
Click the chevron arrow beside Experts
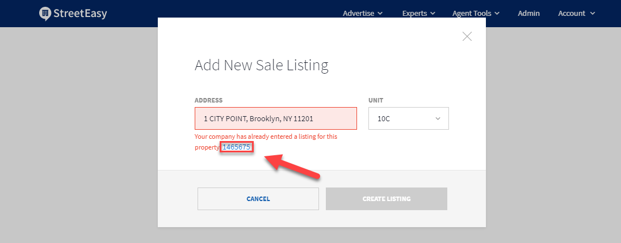(x=433, y=13)
